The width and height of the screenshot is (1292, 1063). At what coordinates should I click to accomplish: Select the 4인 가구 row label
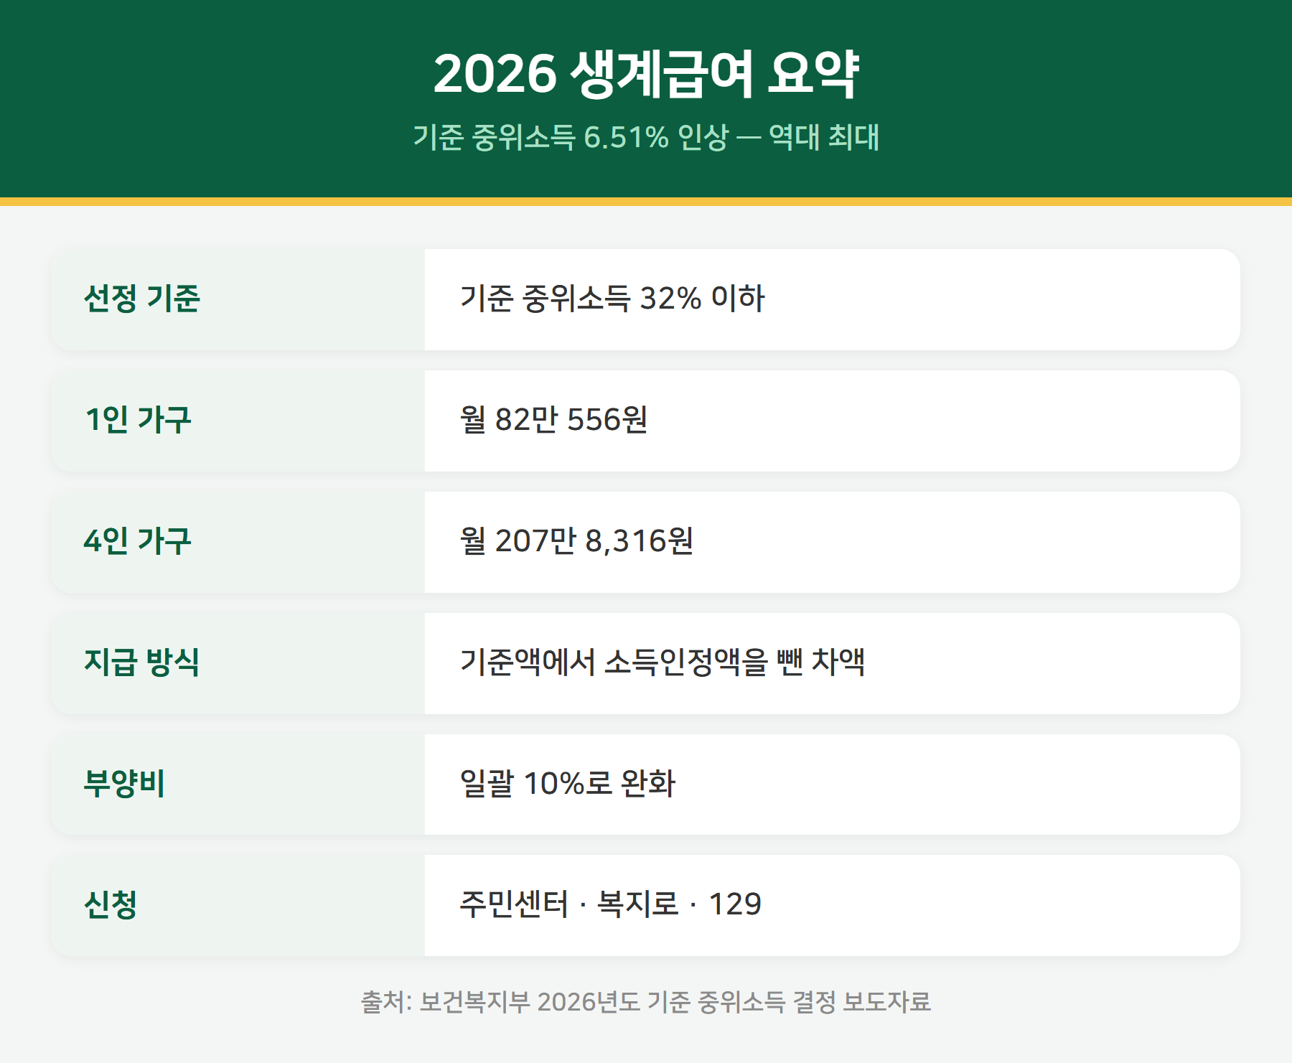coord(138,541)
